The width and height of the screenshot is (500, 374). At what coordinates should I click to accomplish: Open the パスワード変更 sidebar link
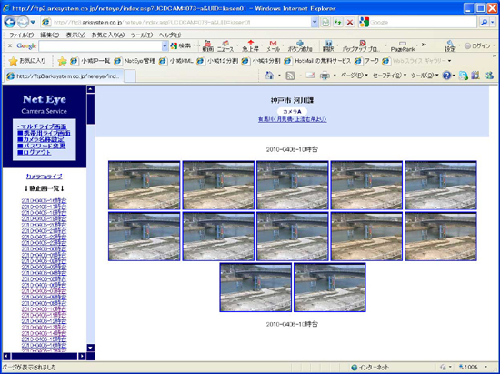(x=42, y=146)
